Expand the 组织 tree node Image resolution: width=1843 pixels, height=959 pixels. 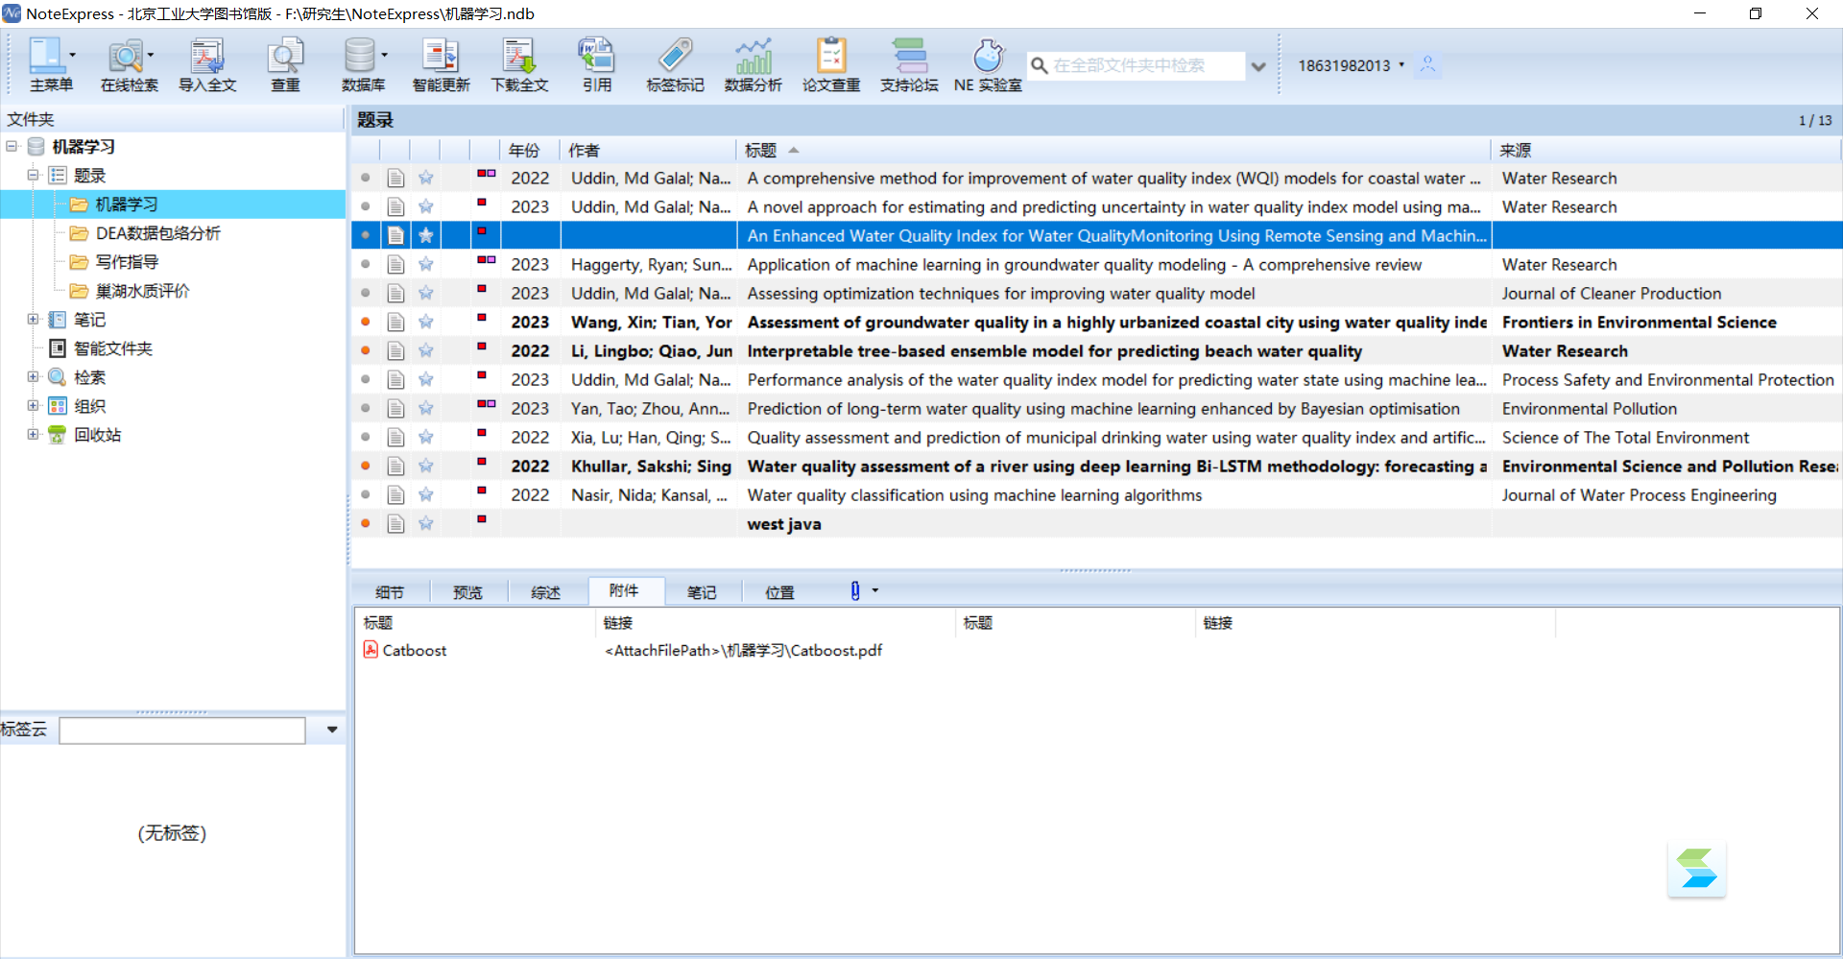33,405
